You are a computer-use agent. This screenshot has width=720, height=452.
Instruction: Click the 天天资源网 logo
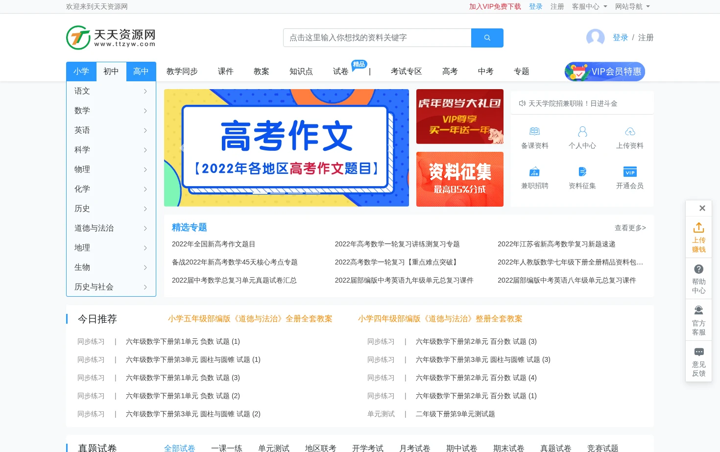click(x=111, y=38)
